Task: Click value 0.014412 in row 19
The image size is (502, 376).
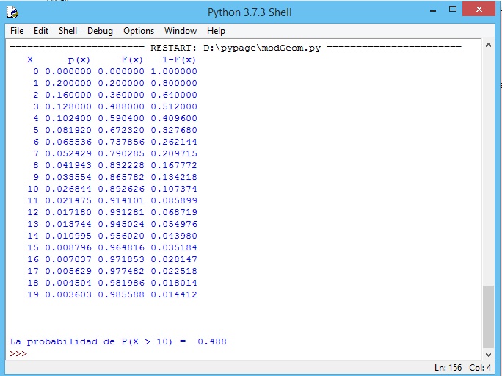Action: (x=174, y=294)
